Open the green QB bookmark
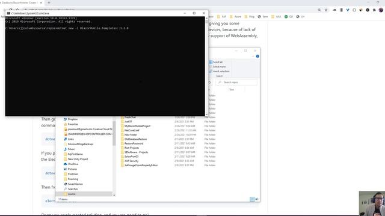This screenshot has width=385, height=216. (289, 17)
